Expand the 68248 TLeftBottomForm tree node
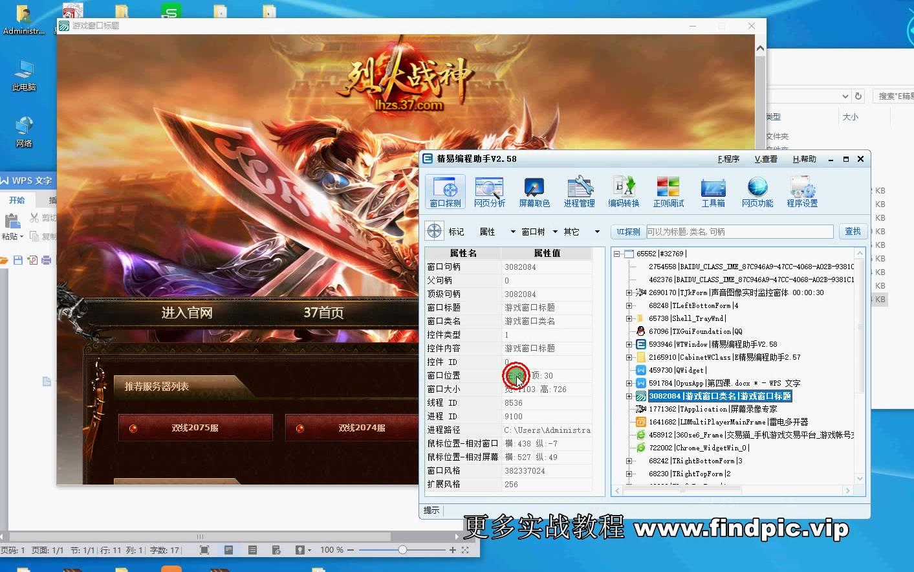The height and width of the screenshot is (572, 914). click(629, 305)
